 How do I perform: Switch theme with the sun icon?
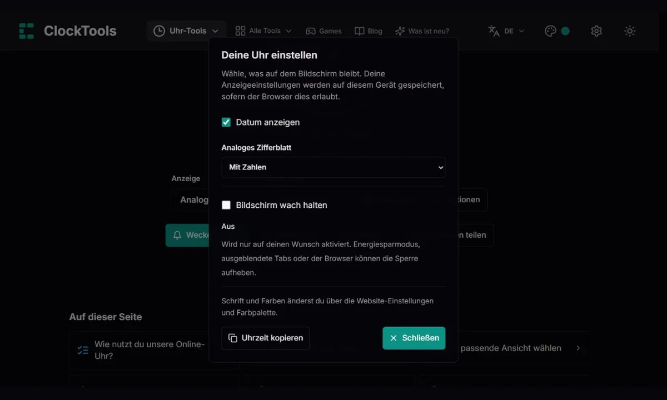tap(630, 31)
